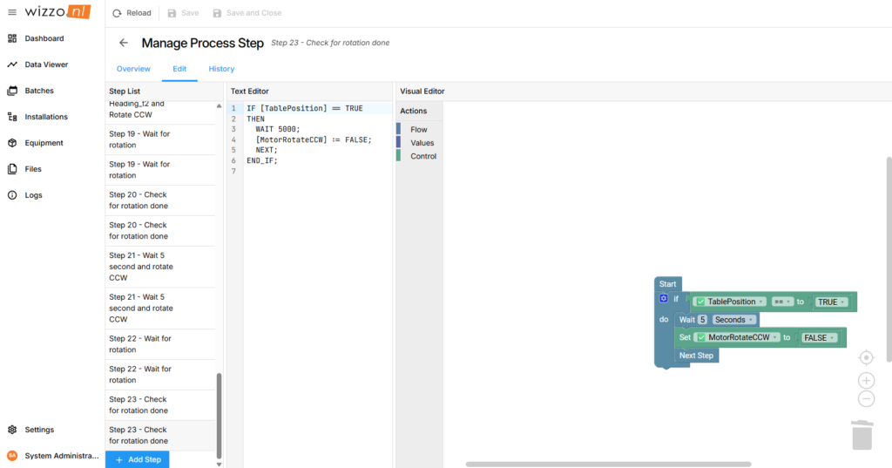Open the Seconds unit dropdown
This screenshot has height=468, width=892.
(733, 320)
